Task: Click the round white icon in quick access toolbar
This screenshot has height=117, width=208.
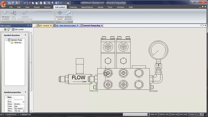Action: tap(68, 3)
